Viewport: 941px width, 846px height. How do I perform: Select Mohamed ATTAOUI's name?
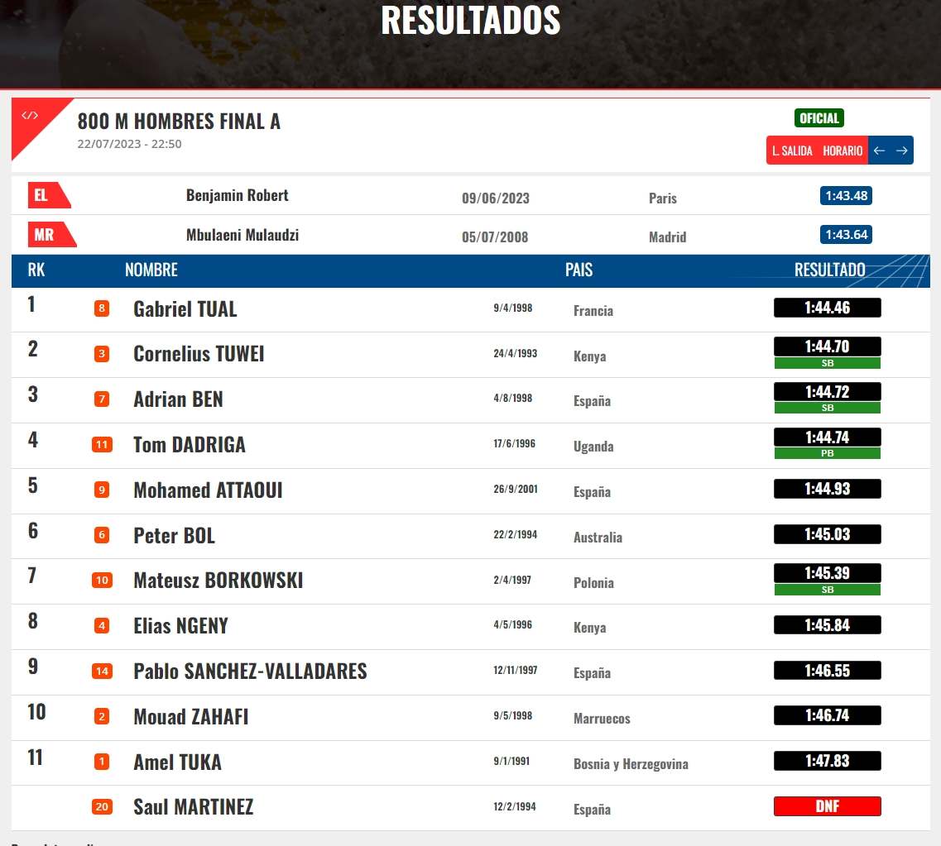click(x=208, y=490)
